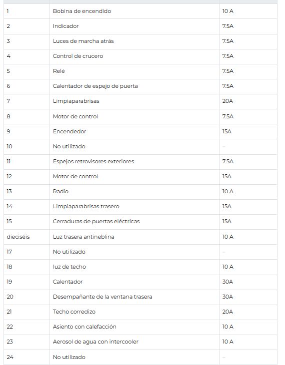The width and height of the screenshot is (285, 365).
Task: Click Cerraduras de puertas eléctricas text
Action: click(96, 221)
